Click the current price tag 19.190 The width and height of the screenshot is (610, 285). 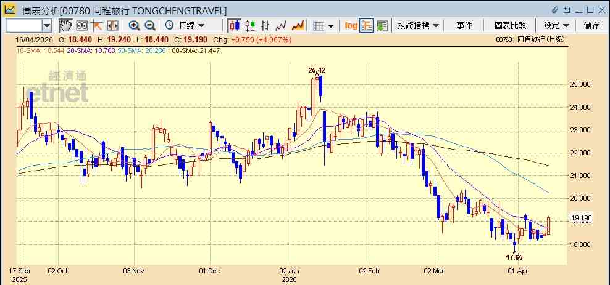[581, 218]
